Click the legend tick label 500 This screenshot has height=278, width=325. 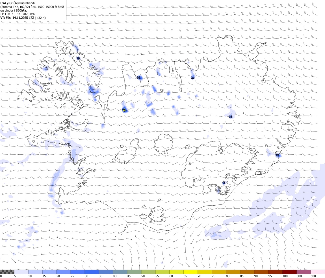click(x=313, y=276)
